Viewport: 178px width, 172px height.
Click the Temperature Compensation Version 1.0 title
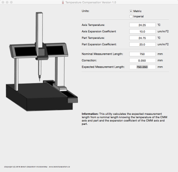coord(91,2)
